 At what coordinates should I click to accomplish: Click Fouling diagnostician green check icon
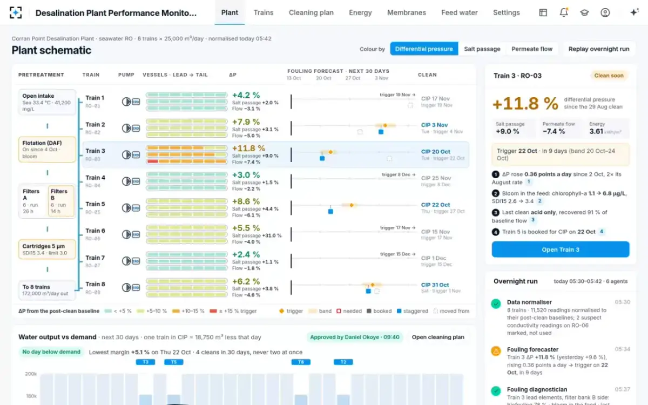[x=496, y=391]
